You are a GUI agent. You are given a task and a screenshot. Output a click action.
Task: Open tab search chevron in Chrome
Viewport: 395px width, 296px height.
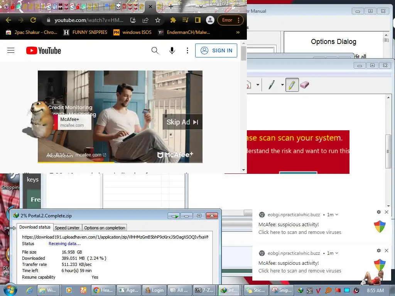[x=201, y=7]
